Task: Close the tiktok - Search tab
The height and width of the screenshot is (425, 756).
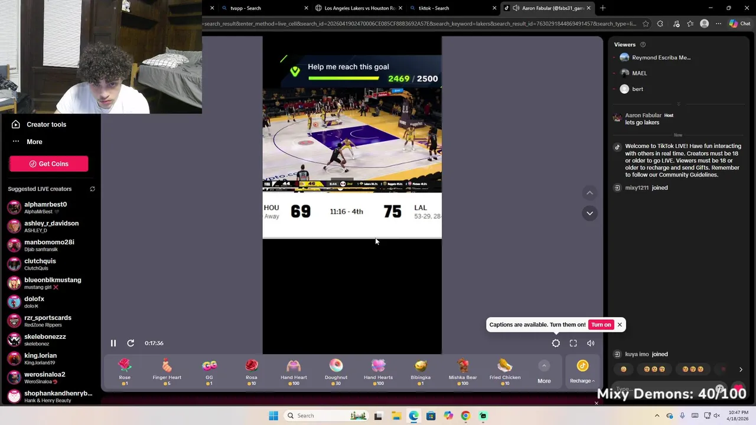Action: 494,8
